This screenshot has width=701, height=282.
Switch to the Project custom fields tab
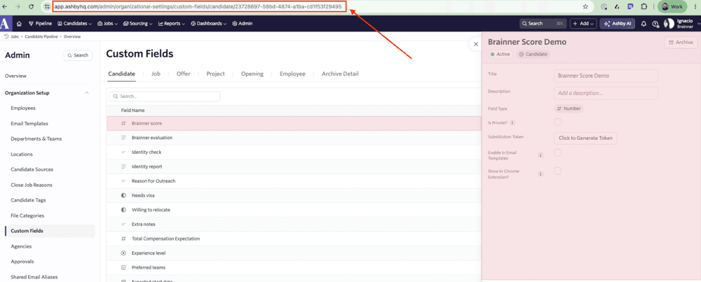(x=215, y=74)
